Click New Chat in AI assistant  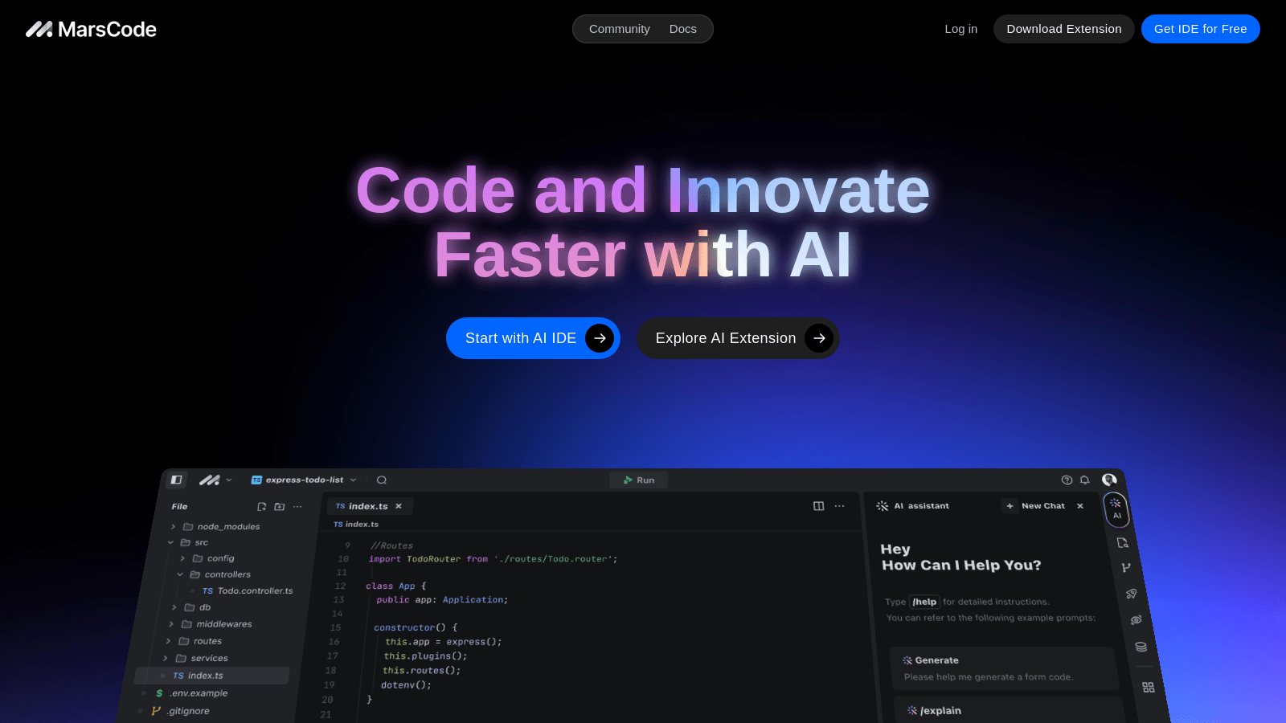[x=1036, y=506]
